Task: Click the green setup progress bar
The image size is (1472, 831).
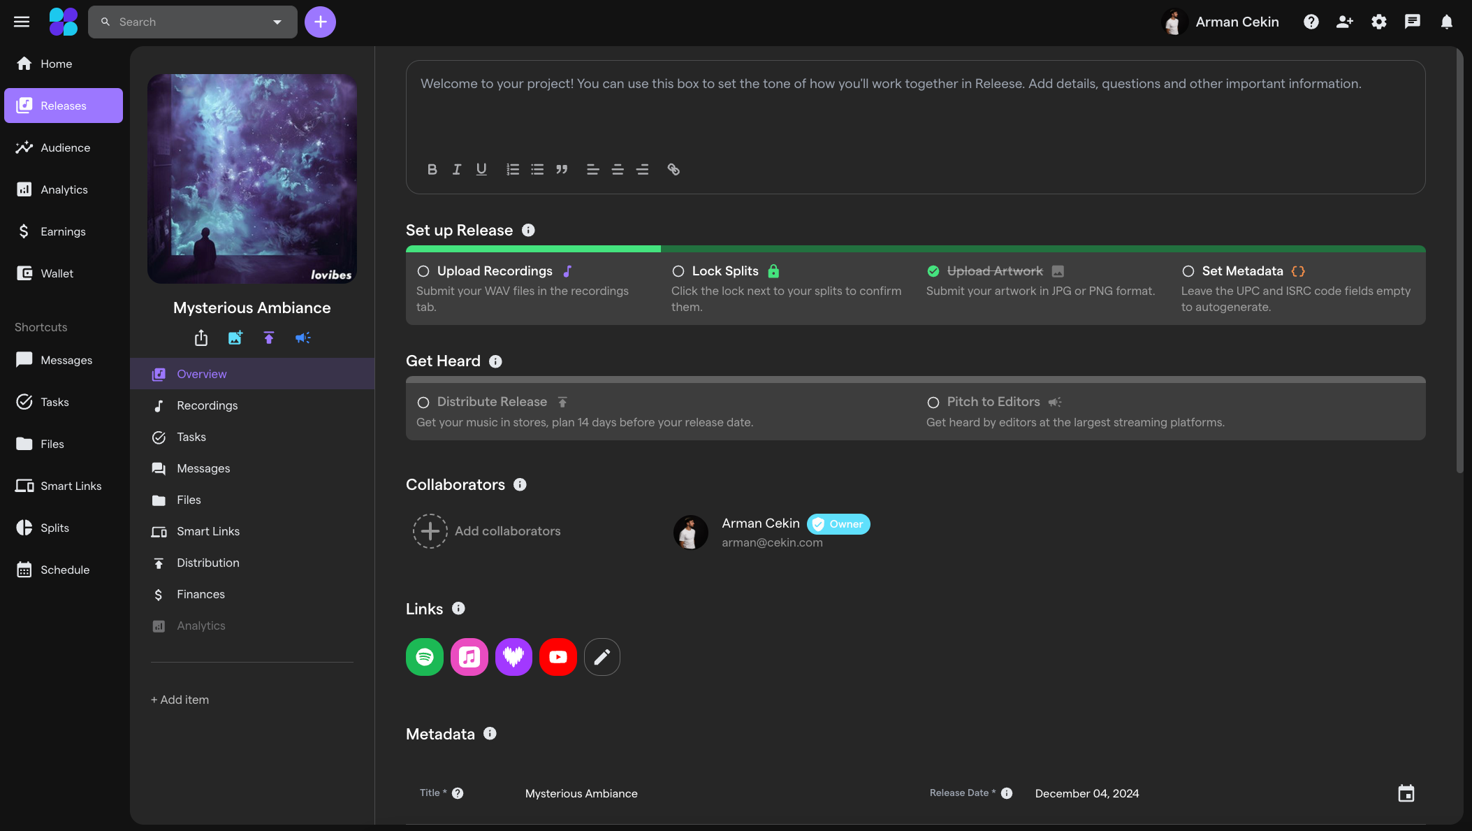Action: 533,249
